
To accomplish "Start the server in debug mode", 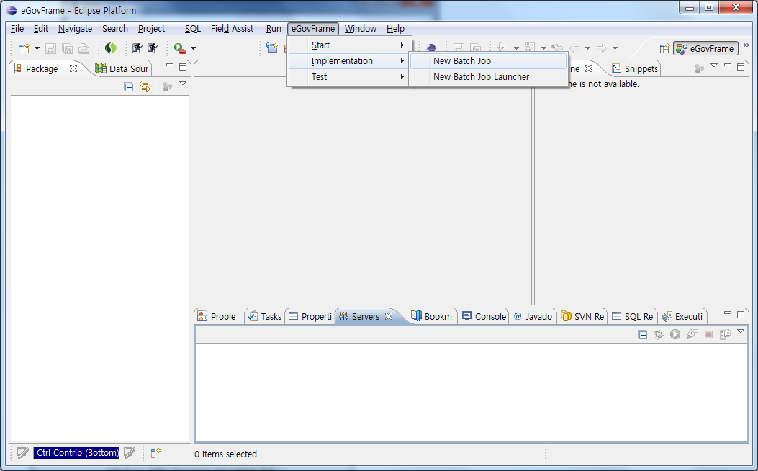I will point(658,334).
